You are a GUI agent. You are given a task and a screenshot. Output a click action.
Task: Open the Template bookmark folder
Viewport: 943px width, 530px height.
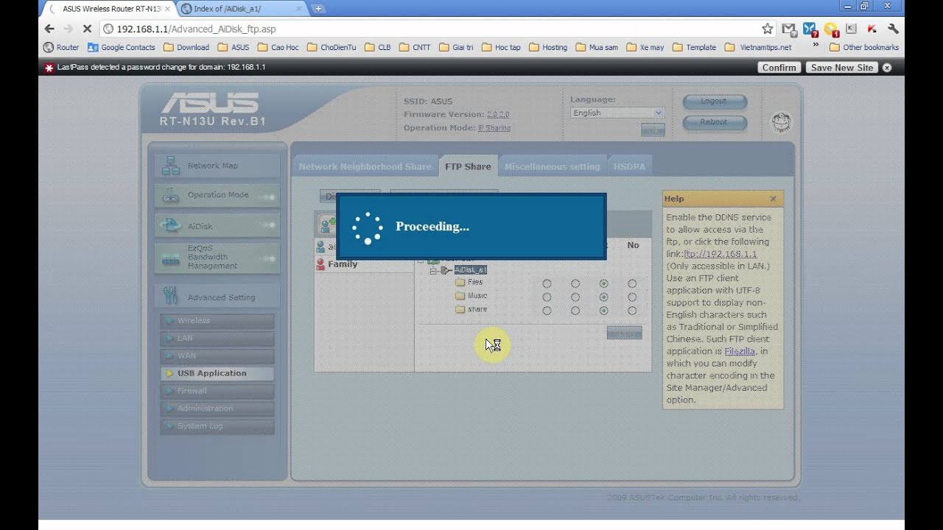click(x=693, y=47)
